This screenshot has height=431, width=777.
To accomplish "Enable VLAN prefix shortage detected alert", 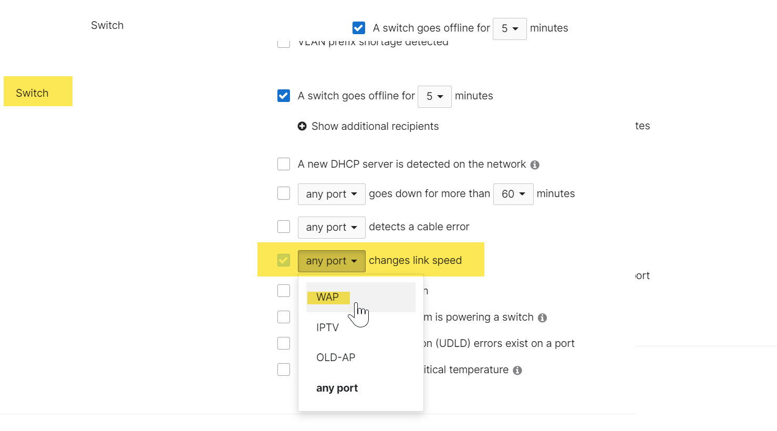I will pos(284,43).
